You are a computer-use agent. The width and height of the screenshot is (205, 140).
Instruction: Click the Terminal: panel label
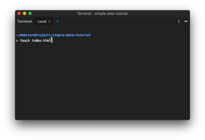click(25, 22)
